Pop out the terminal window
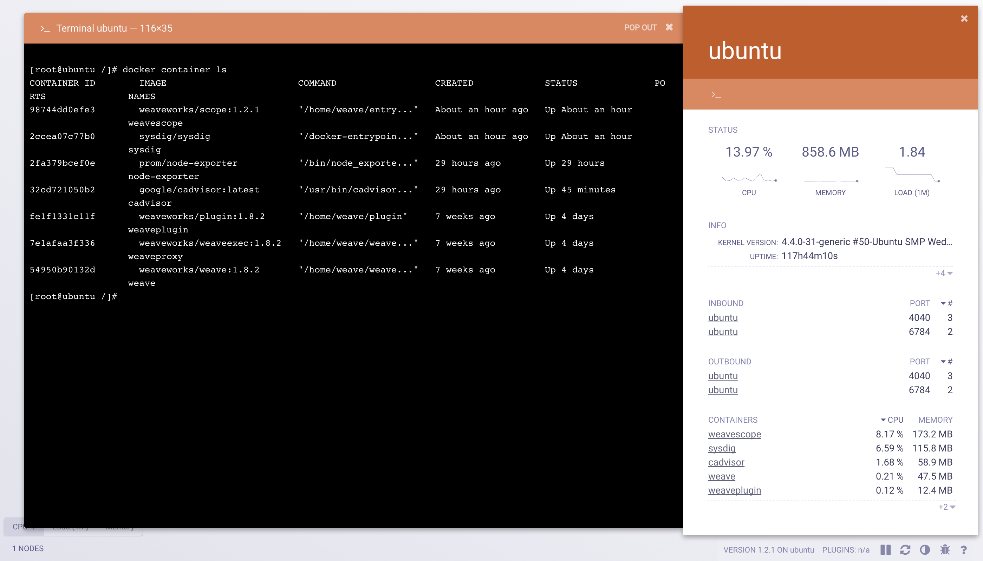Screen dimensions: 983x561 [640, 27]
